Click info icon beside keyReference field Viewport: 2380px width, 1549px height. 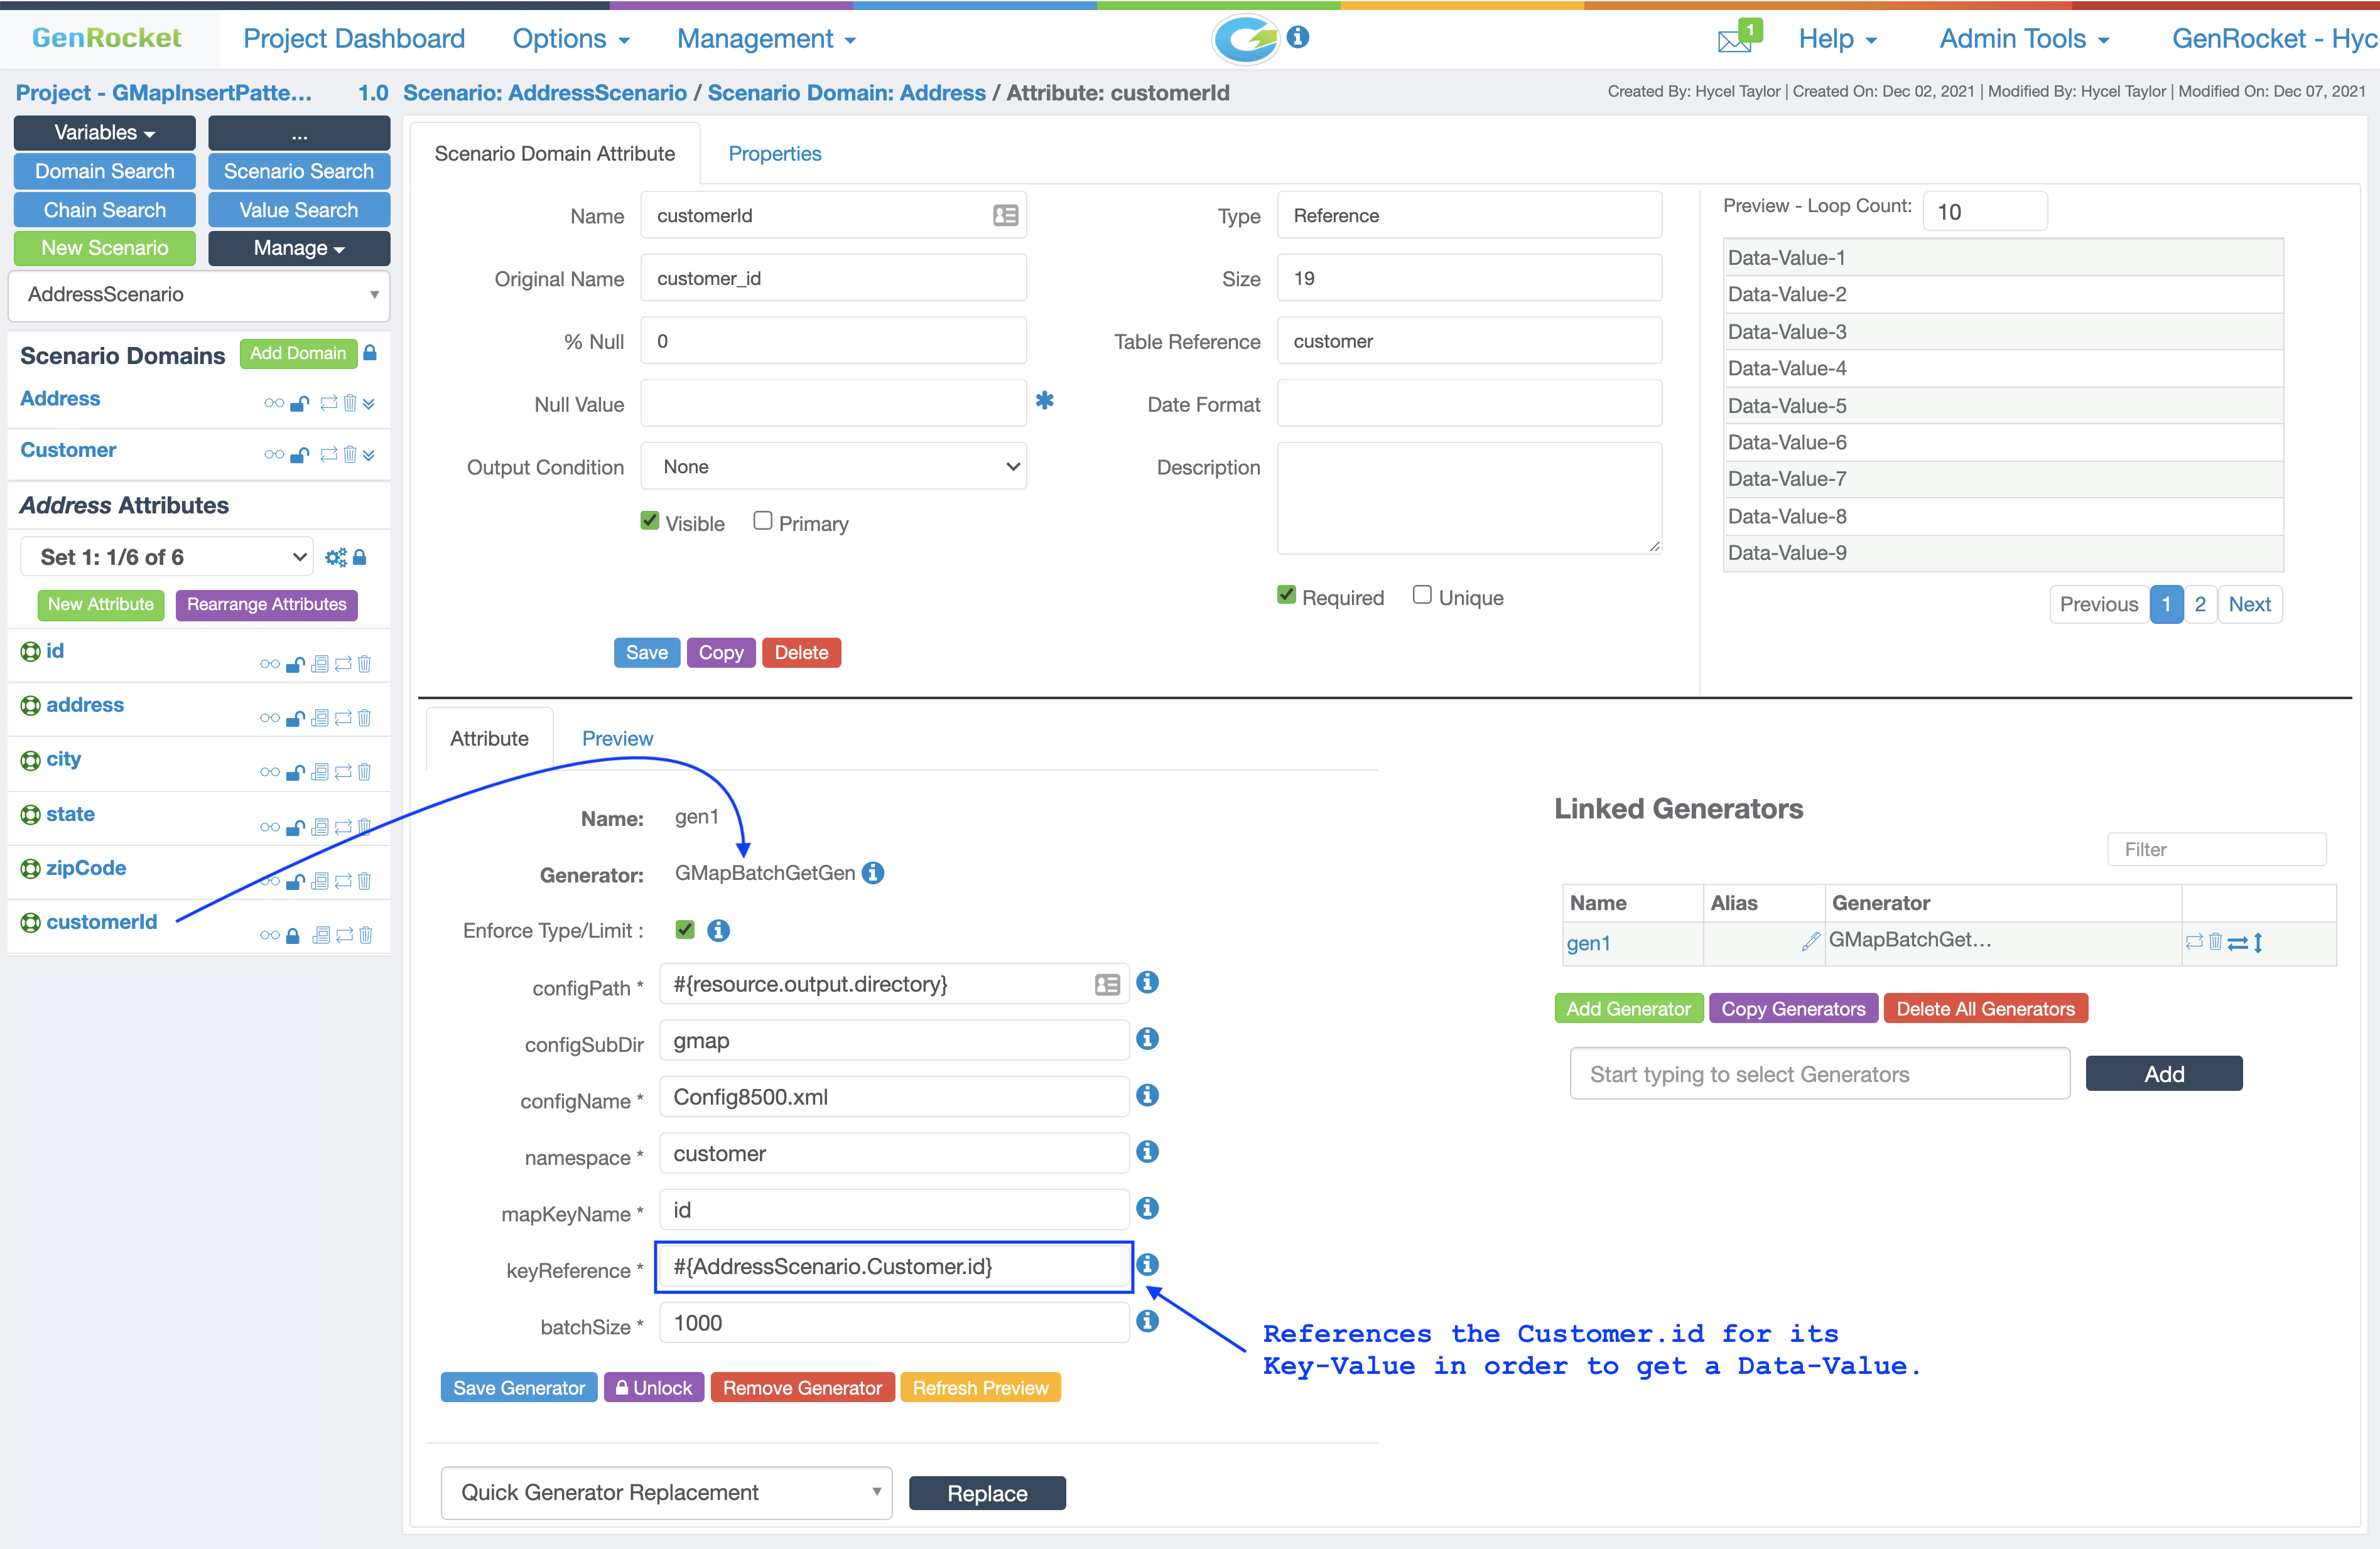click(x=1148, y=1265)
